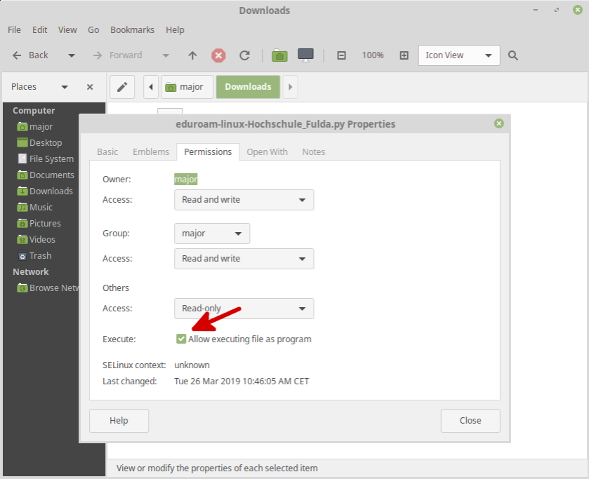Change the Icon View mode dropdown
The width and height of the screenshot is (589, 479).
click(458, 55)
